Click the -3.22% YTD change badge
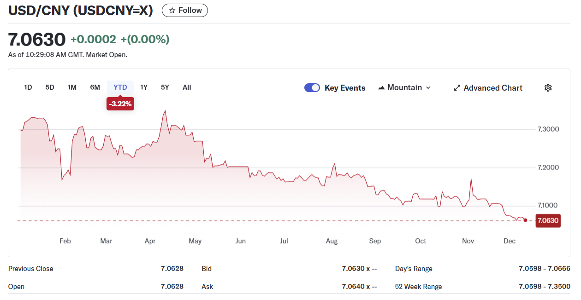Image resolution: width=581 pixels, height=300 pixels. tap(120, 104)
